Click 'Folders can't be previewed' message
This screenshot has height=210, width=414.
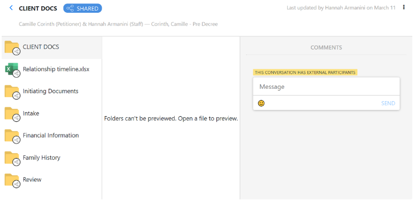click(x=171, y=118)
